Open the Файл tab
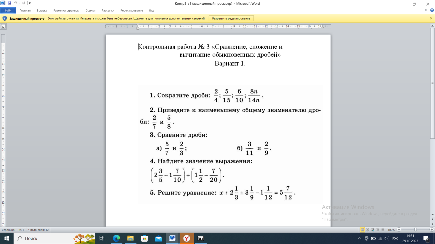 8,11
